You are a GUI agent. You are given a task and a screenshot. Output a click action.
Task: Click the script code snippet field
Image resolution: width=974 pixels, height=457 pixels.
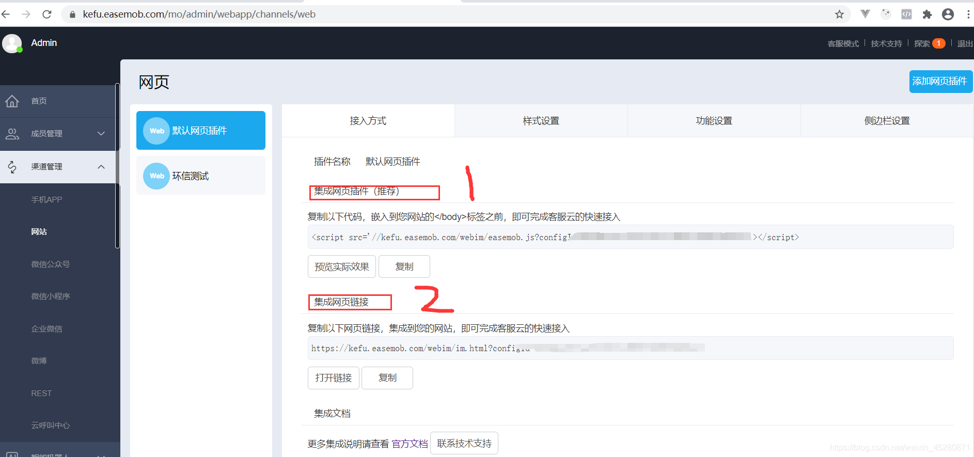click(631, 237)
